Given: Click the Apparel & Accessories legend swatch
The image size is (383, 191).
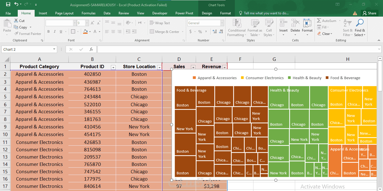Looking at the screenshot, I should (x=194, y=78).
